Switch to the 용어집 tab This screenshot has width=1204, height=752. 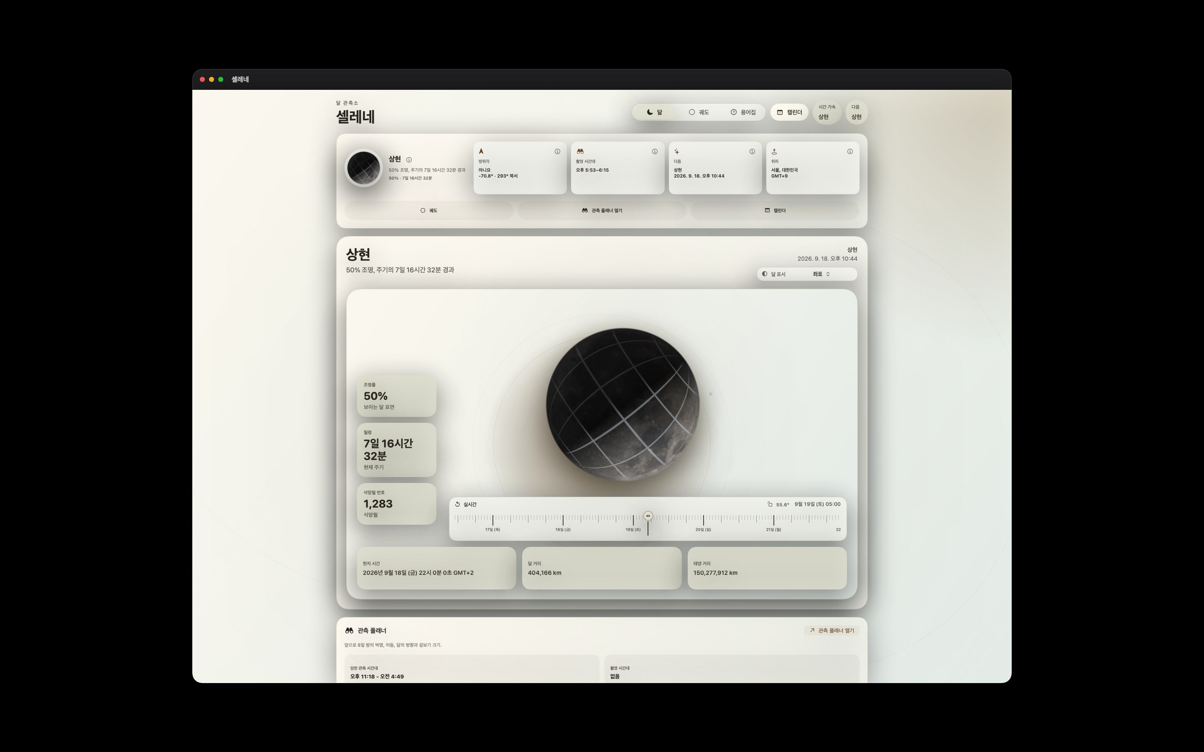(x=743, y=112)
